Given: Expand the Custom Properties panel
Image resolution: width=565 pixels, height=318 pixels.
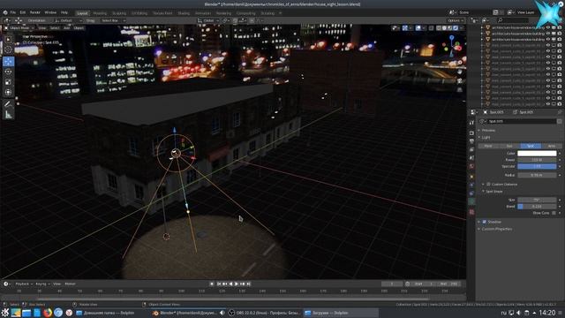Looking at the screenshot, I should point(496,229).
